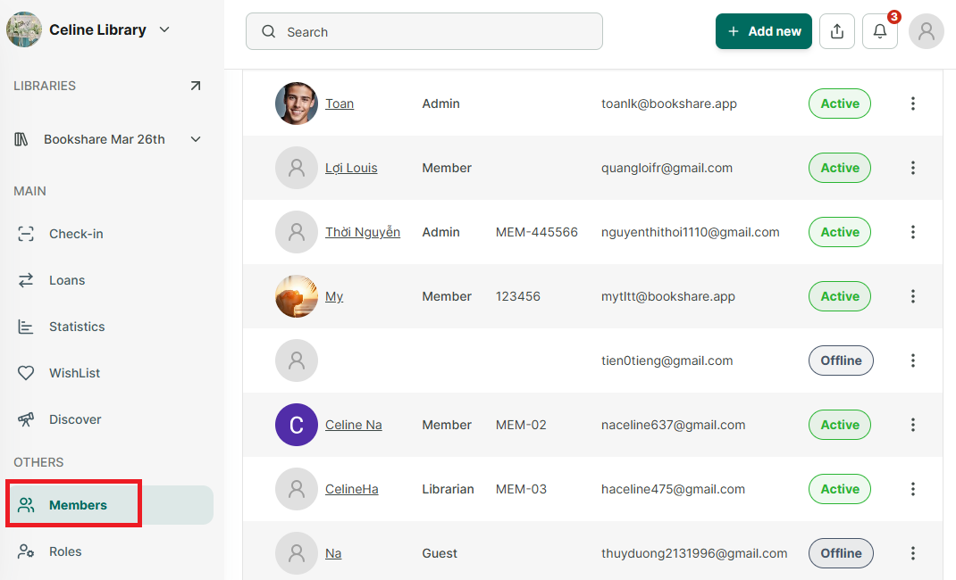Click the share/export icon in the top bar
The width and height of the screenshot is (956, 580).
(837, 31)
